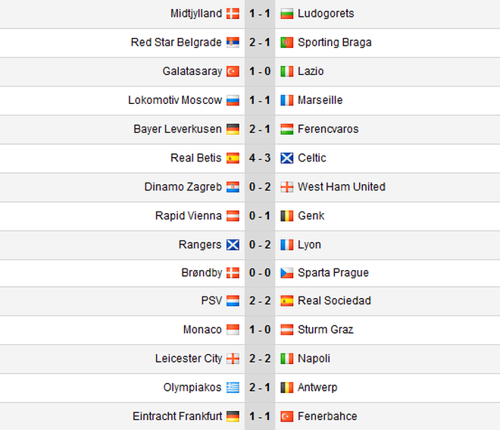Screen dimensions: 500x430
Task: Open the Rangers versus Lyon 0 - 2 score
Action: 259,244
